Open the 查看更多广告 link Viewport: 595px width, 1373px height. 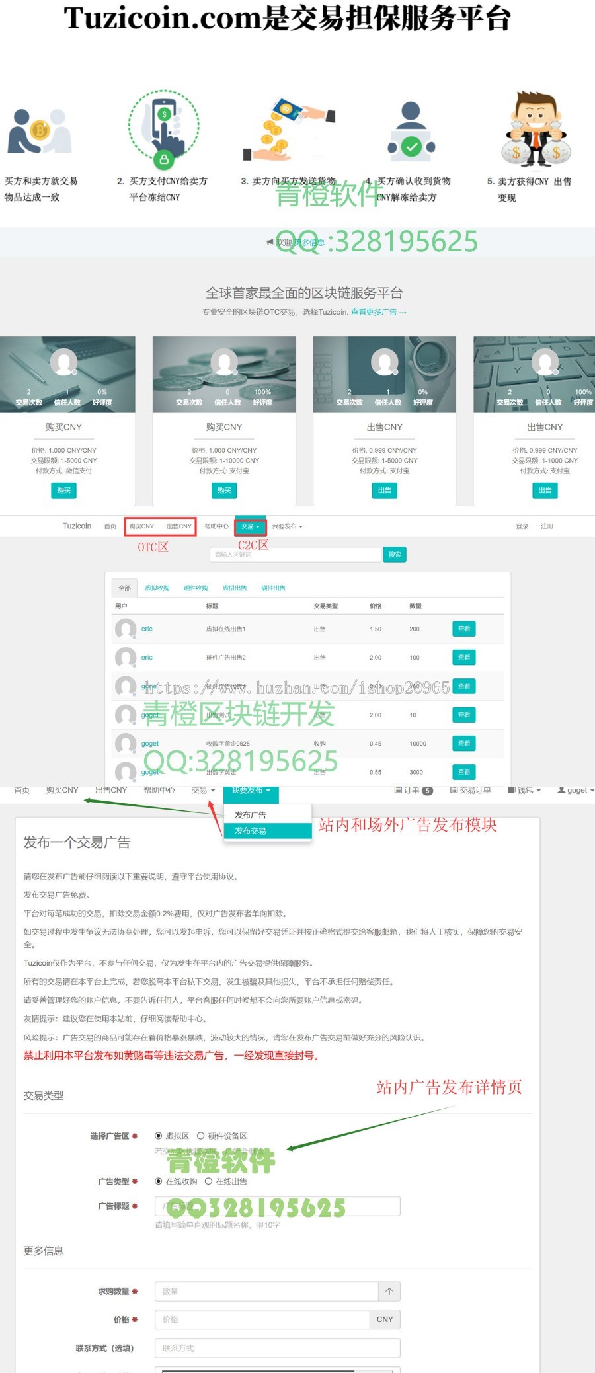379,312
